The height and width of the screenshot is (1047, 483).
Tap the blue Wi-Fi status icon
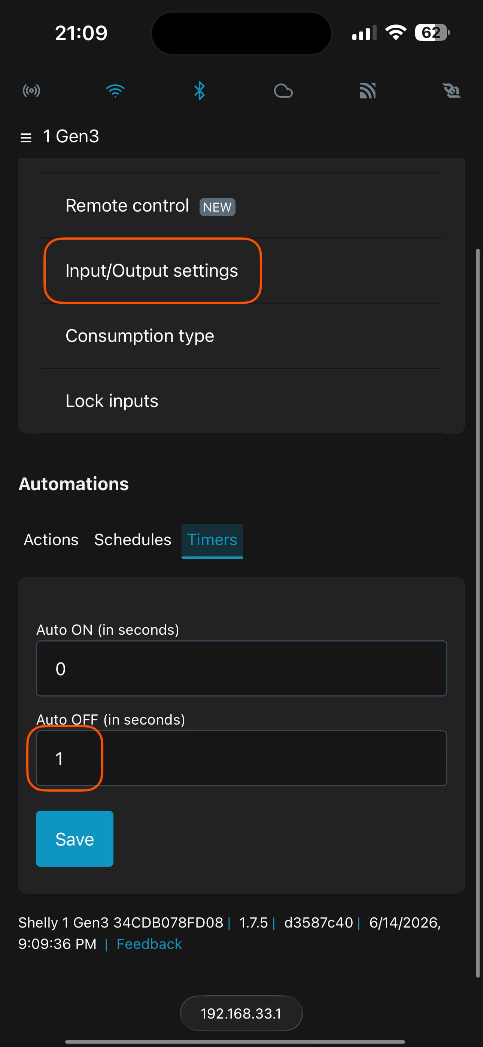click(x=115, y=90)
